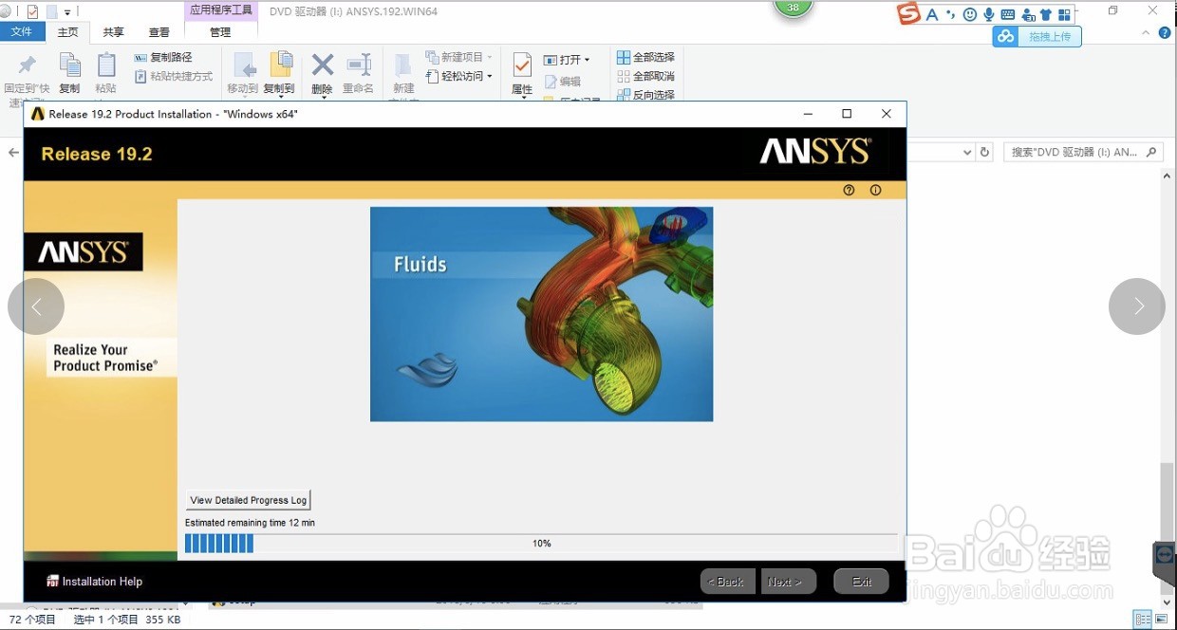Click the Sogou user account icon
Screen dimensions: 1177x630
point(1027,14)
